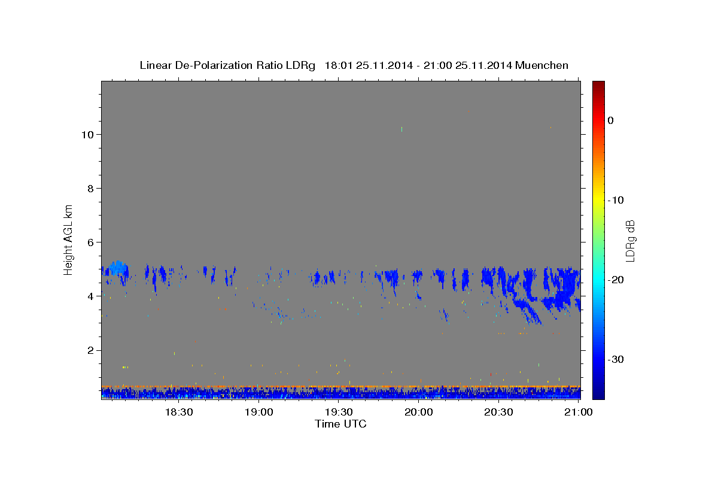Click the 'LDRg dB' colorbar label

(630, 241)
